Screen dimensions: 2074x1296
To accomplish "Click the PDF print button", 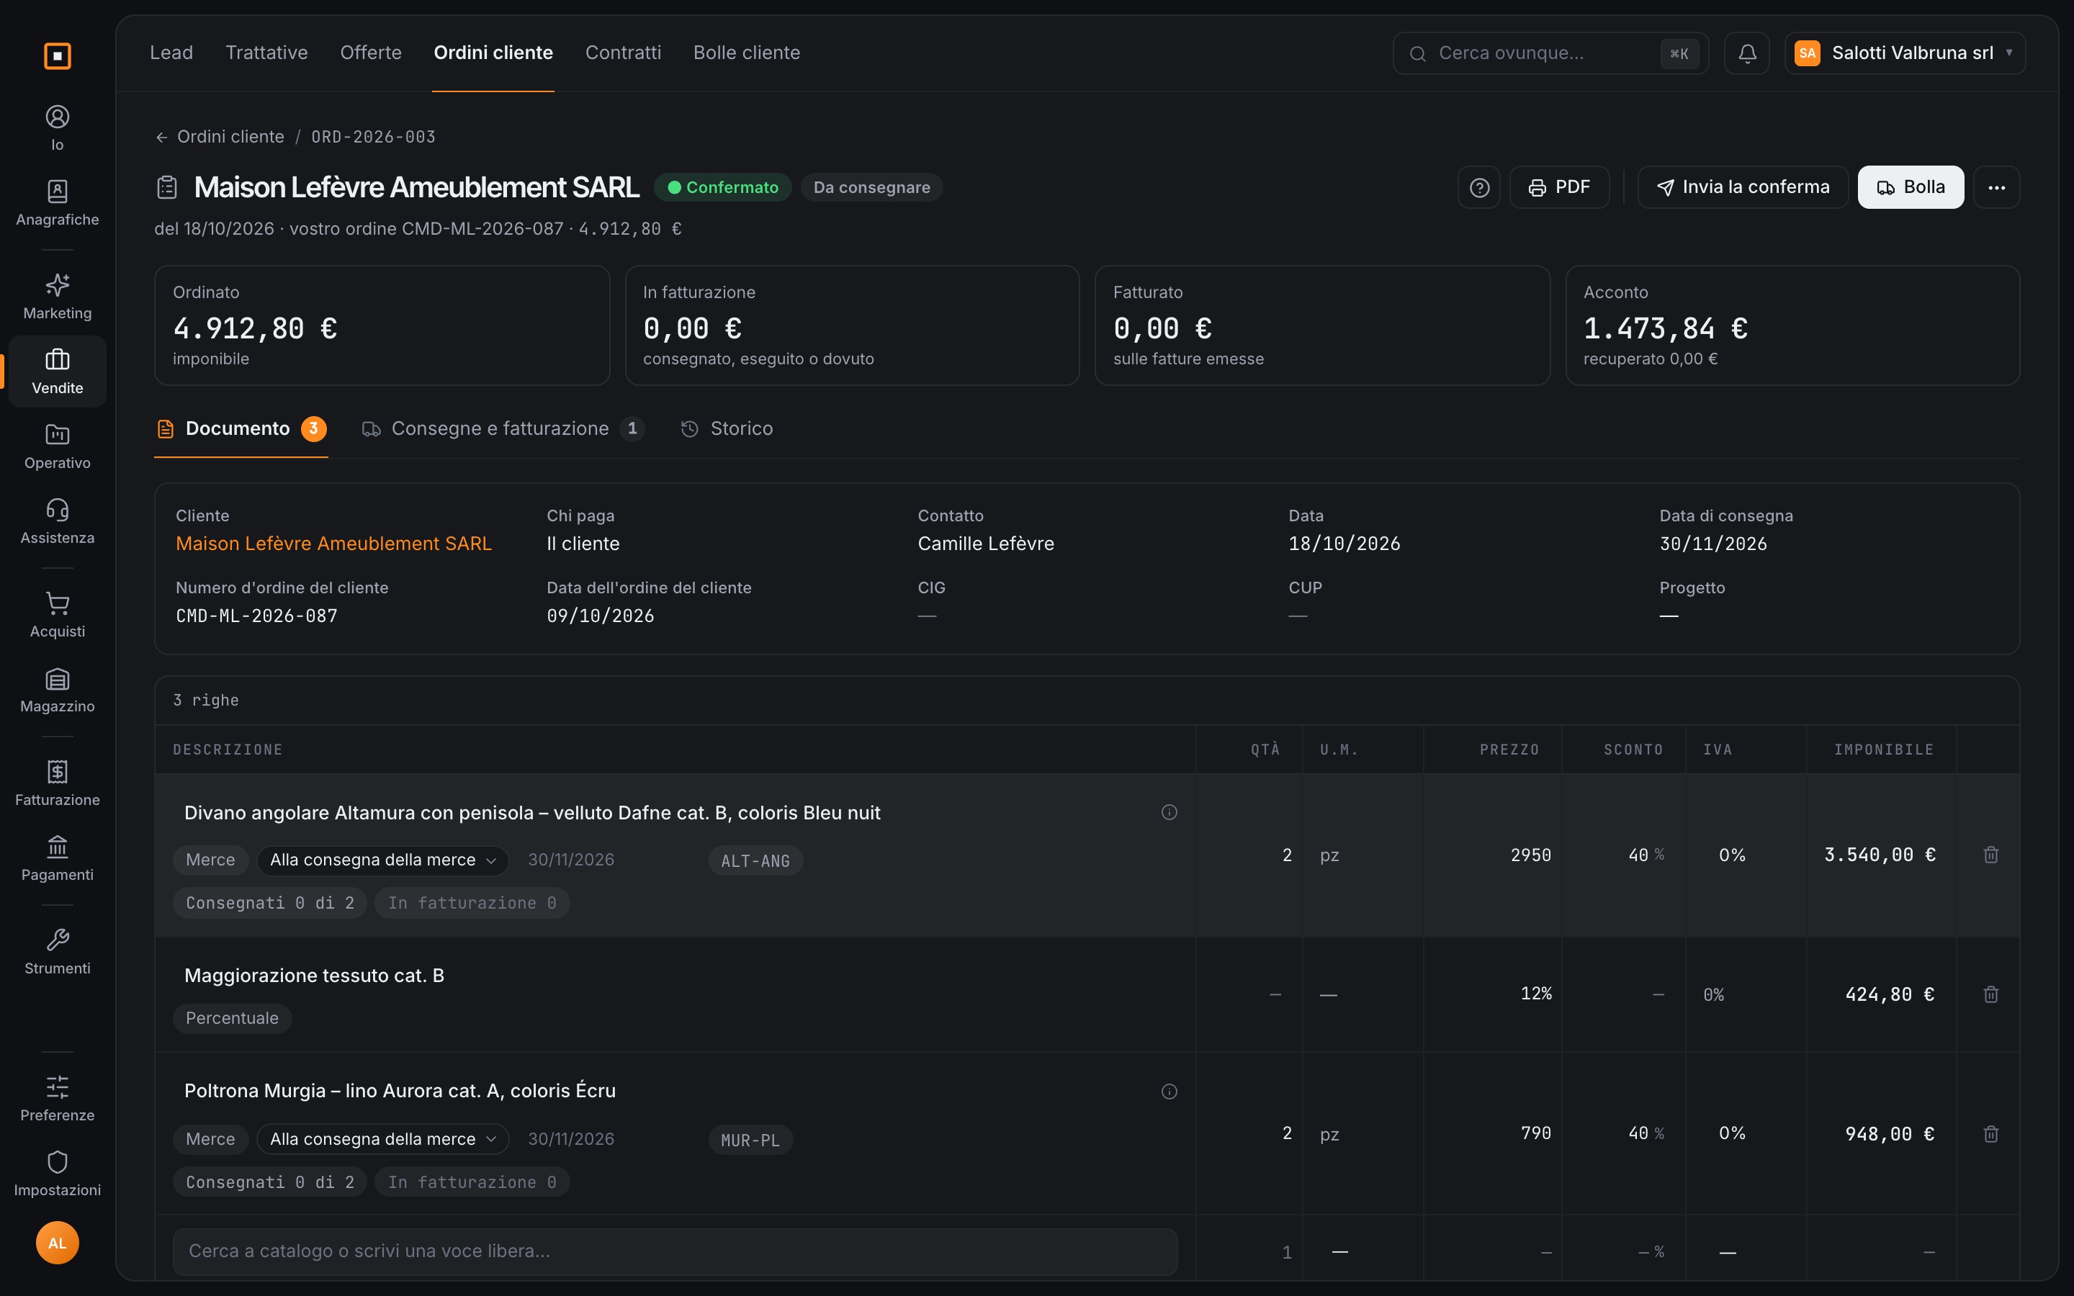I will pyautogui.click(x=1559, y=187).
